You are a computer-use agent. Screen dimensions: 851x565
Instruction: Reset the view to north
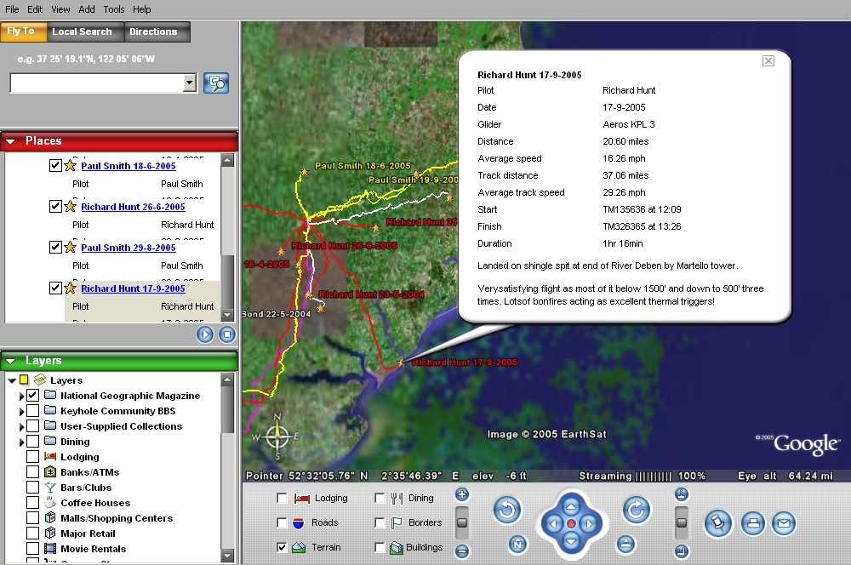click(517, 545)
